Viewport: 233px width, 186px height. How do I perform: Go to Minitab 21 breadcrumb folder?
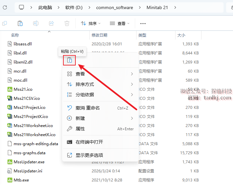click(157, 7)
